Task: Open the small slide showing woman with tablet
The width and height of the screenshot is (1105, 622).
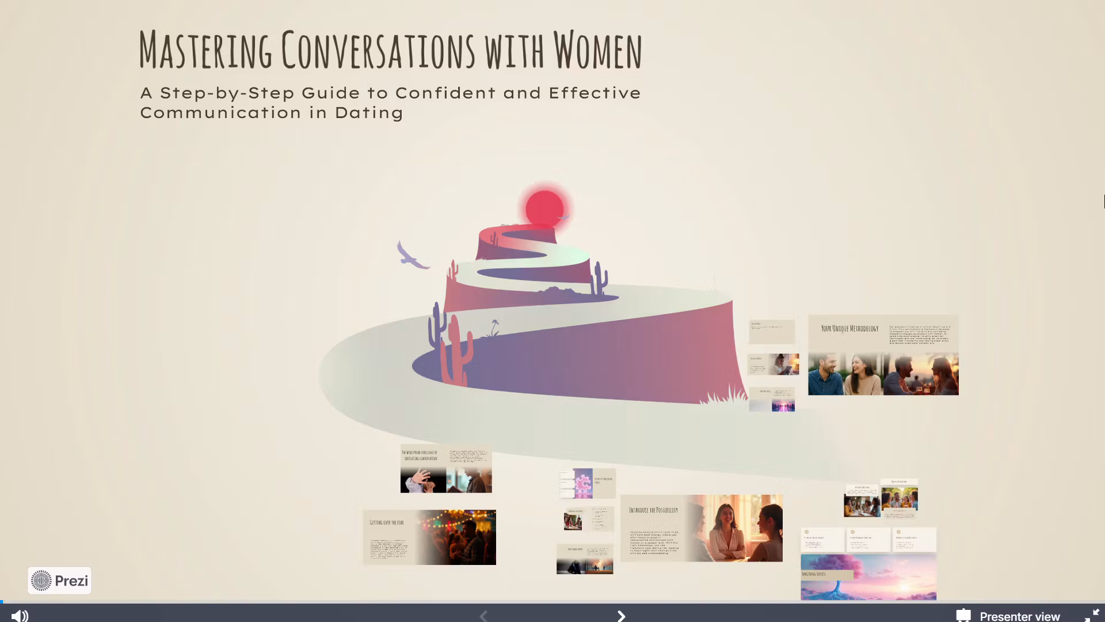Action: 773,364
